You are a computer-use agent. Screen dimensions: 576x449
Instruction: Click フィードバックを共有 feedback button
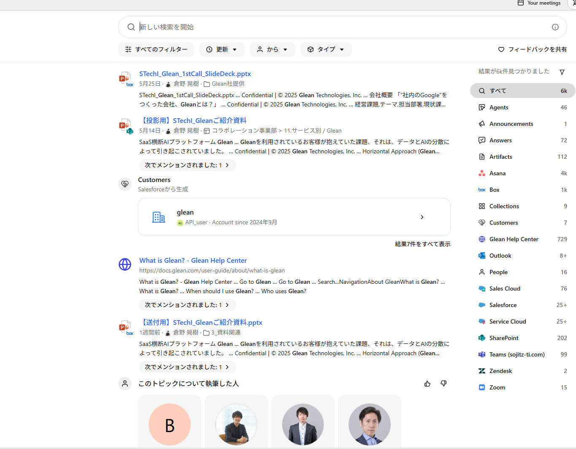pos(533,49)
